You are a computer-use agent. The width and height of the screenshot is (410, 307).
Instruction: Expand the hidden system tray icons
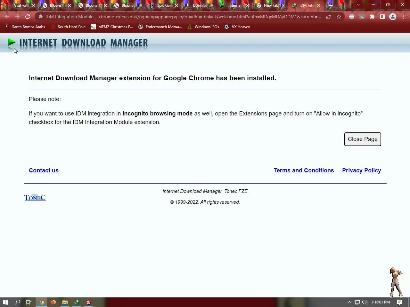349,302
